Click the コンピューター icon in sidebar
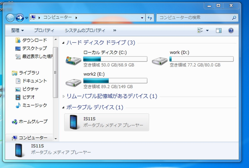Image resolution: width=249 pixels, height=168 pixels. tap(14, 138)
